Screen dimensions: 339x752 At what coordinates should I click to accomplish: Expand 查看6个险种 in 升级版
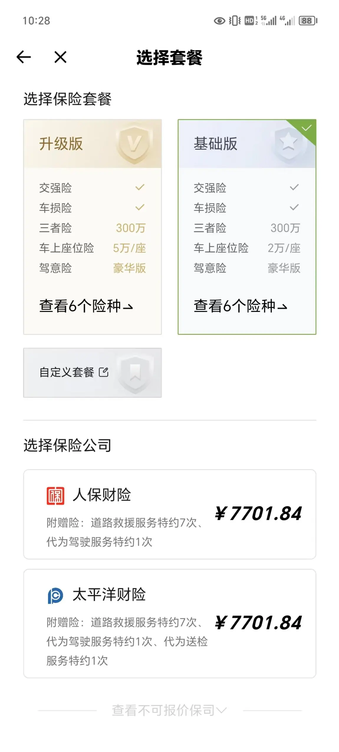point(86,306)
